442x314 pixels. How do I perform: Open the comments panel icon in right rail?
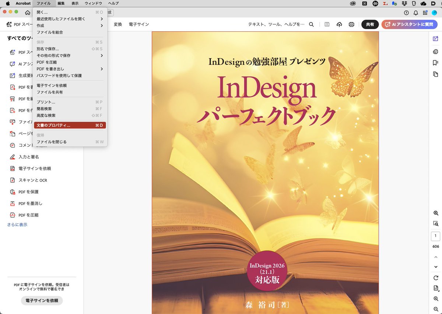(x=436, y=52)
